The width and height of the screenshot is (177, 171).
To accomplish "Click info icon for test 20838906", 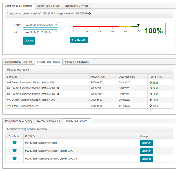I will point(150,88).
